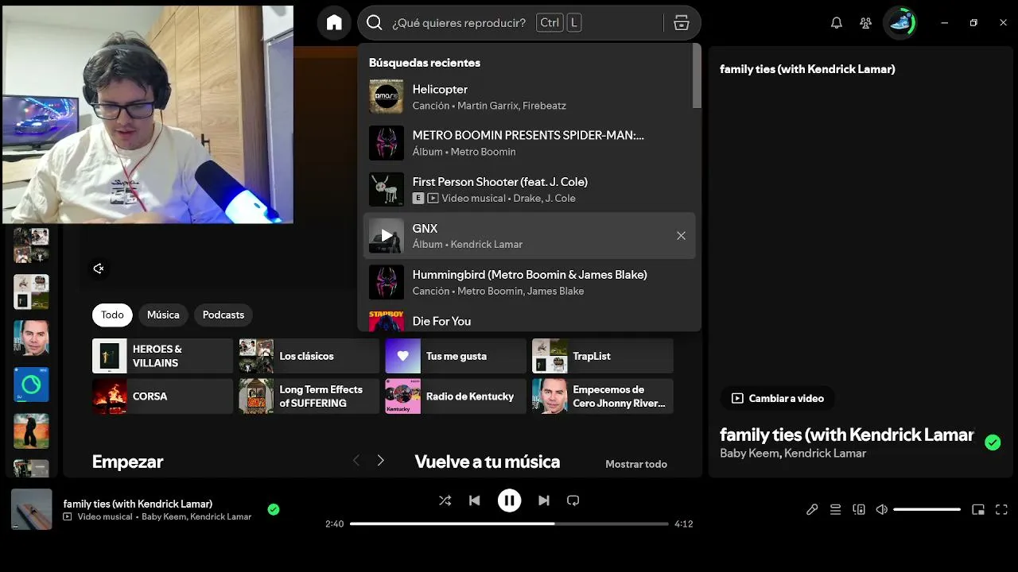Skip to next track
1018x572 pixels.
tap(544, 500)
